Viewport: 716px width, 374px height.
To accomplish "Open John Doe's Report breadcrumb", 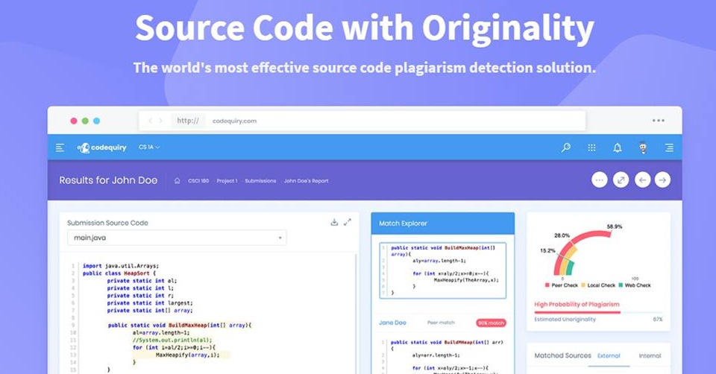I will tap(306, 181).
